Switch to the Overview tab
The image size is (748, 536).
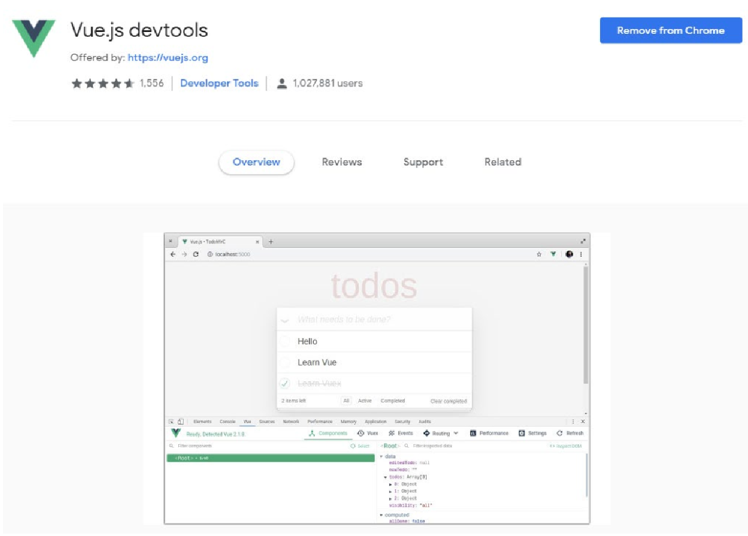[256, 162]
